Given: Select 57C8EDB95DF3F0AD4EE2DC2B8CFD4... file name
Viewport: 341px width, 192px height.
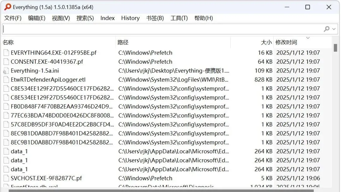Looking at the screenshot, I should [x=62, y=125].
